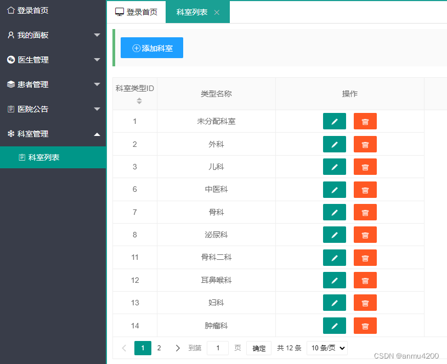Image resolution: width=447 pixels, height=364 pixels.
Task: Delete the 骨科 department row
Action: [x=365, y=212]
